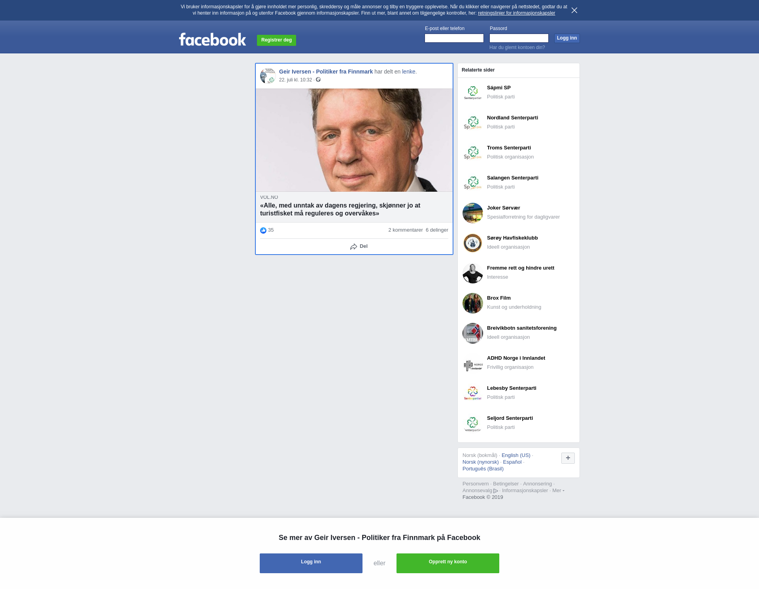View the 35 reactions count
This screenshot has width=759, height=589.
pos(271,230)
